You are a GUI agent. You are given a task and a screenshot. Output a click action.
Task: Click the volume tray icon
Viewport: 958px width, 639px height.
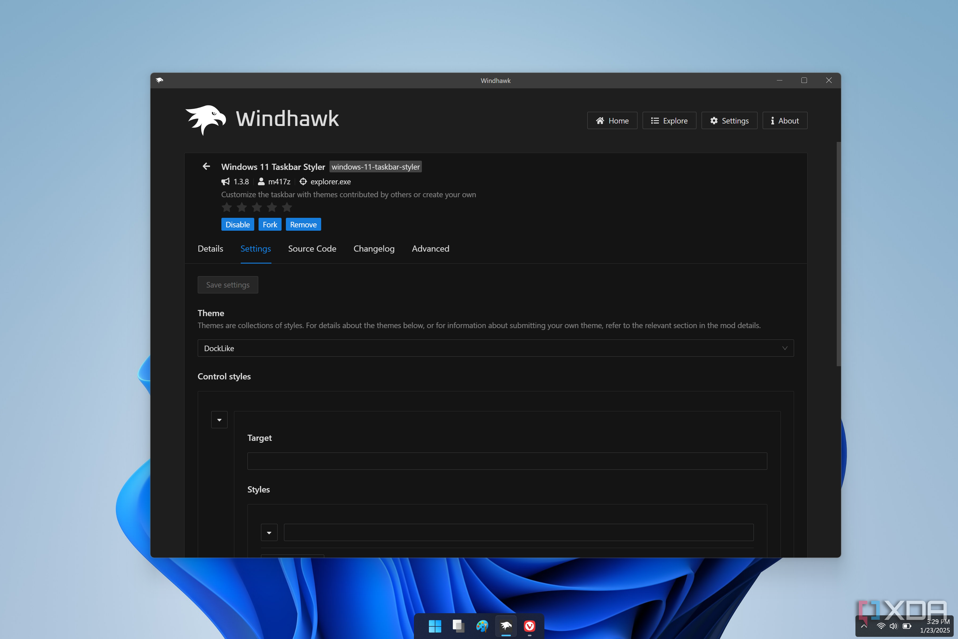pyautogui.click(x=893, y=625)
